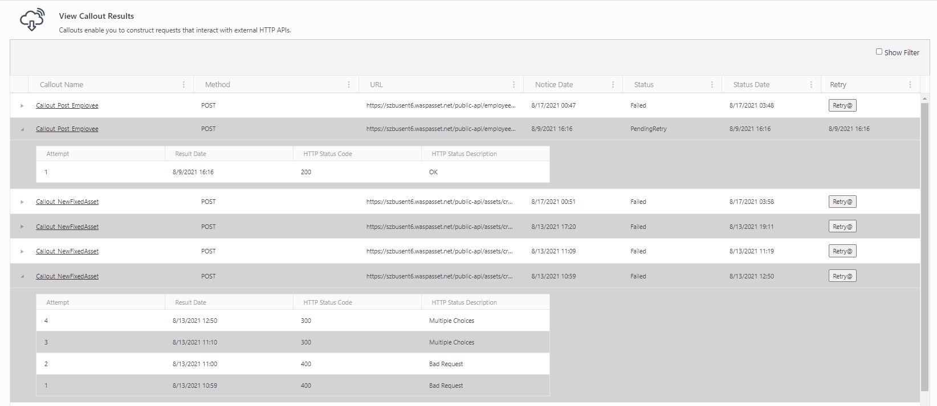Click the vertical scrollbar thumb

pos(924,247)
